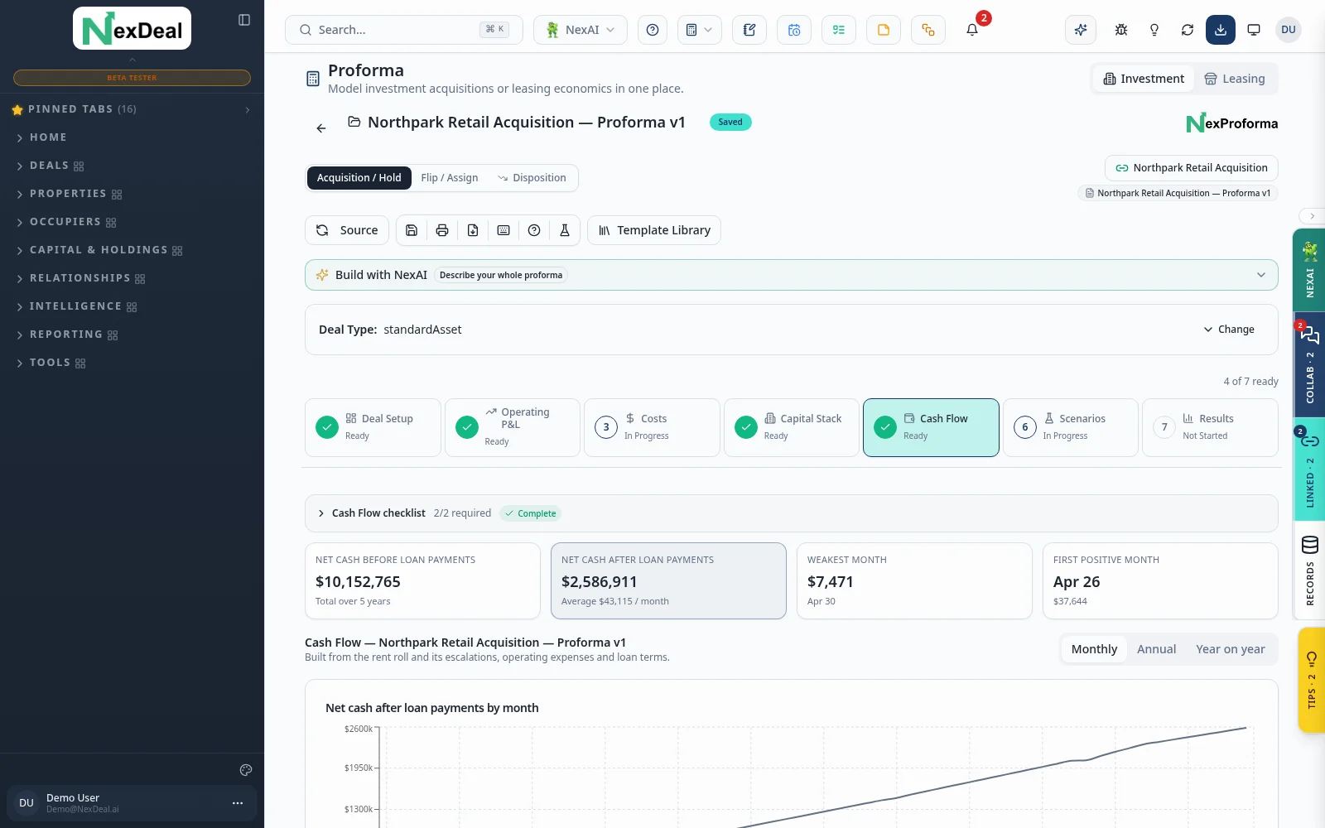This screenshot has width=1325, height=828.
Task: Expand the Cash Flow checklist
Action: [x=791, y=513]
